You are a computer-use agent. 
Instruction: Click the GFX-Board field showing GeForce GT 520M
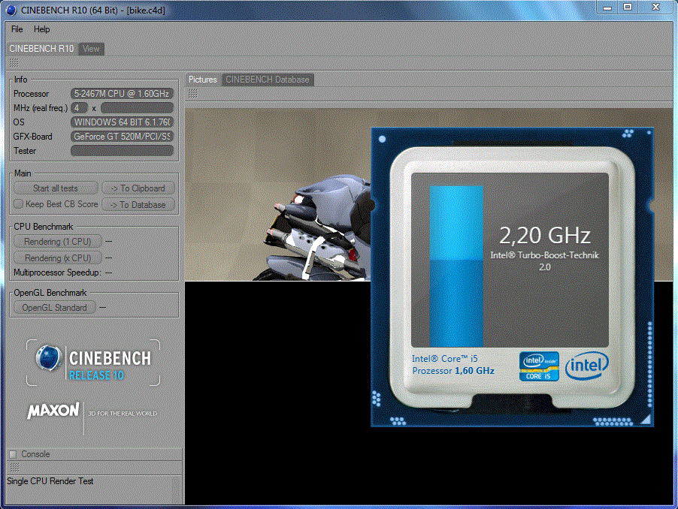click(122, 137)
